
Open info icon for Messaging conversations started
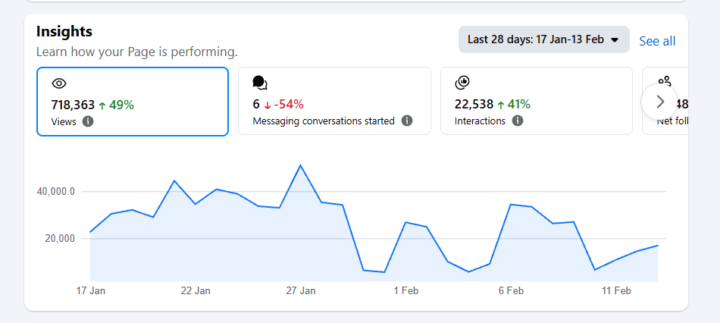pos(407,121)
